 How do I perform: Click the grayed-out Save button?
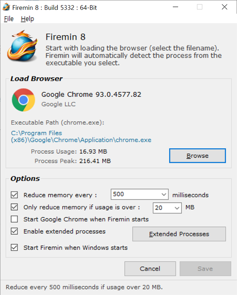click(205, 269)
